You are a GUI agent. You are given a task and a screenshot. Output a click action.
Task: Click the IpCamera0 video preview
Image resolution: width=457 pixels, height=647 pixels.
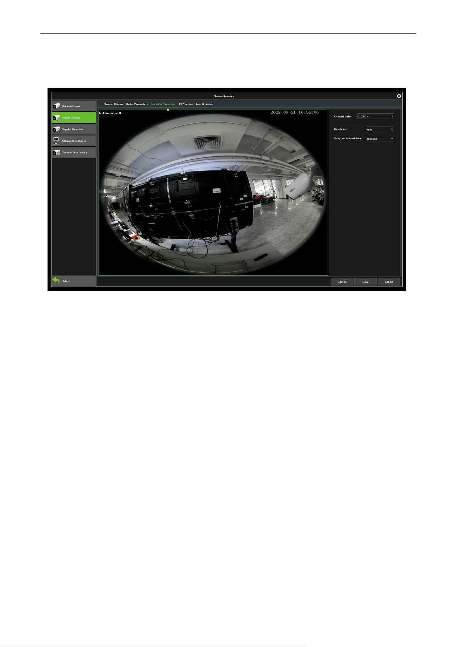click(x=213, y=193)
